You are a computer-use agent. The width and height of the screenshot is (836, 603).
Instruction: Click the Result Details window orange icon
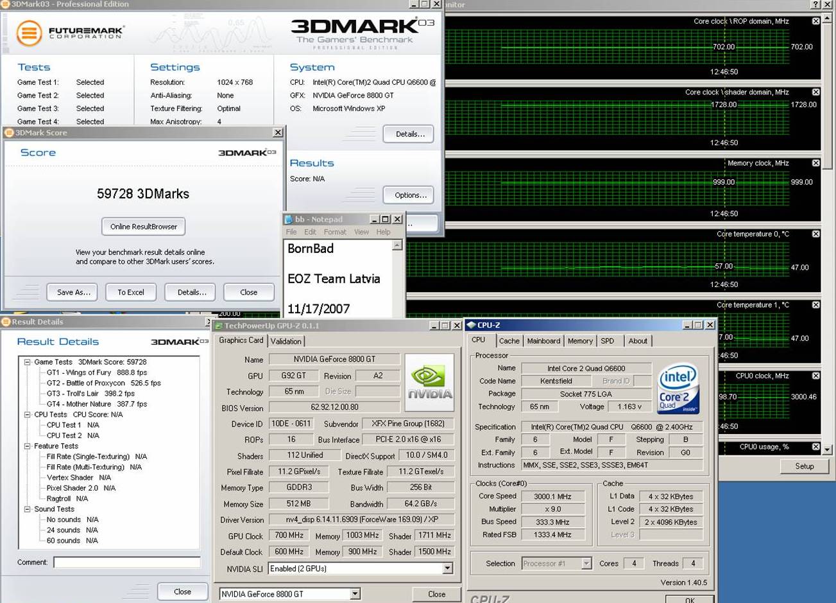tap(6, 322)
